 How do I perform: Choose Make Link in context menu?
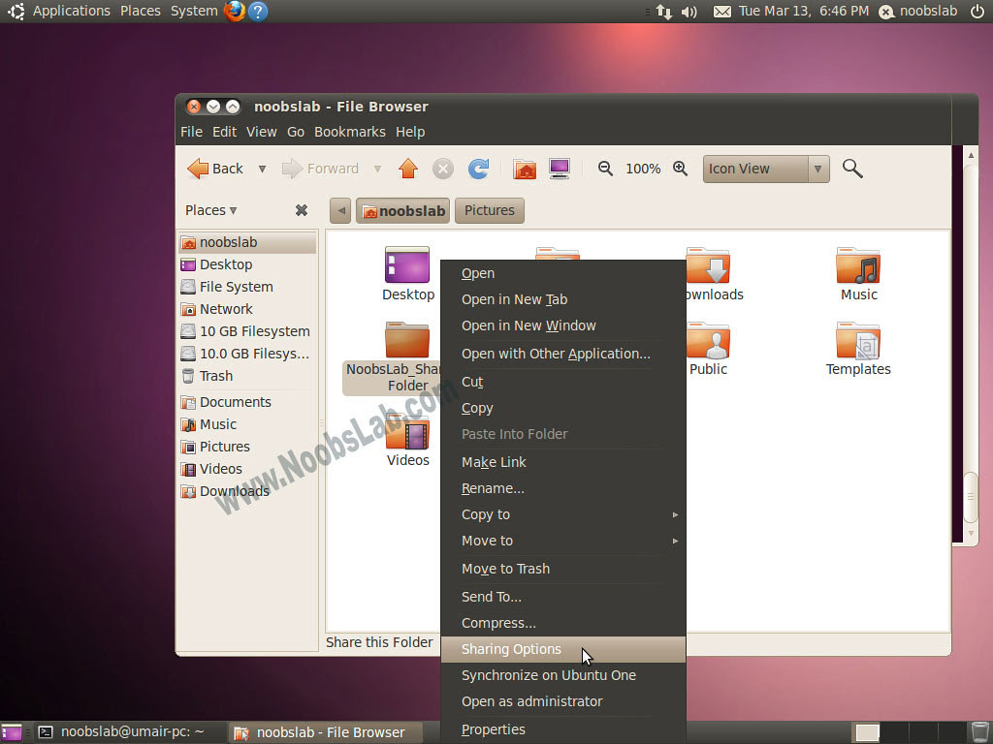tap(563, 462)
